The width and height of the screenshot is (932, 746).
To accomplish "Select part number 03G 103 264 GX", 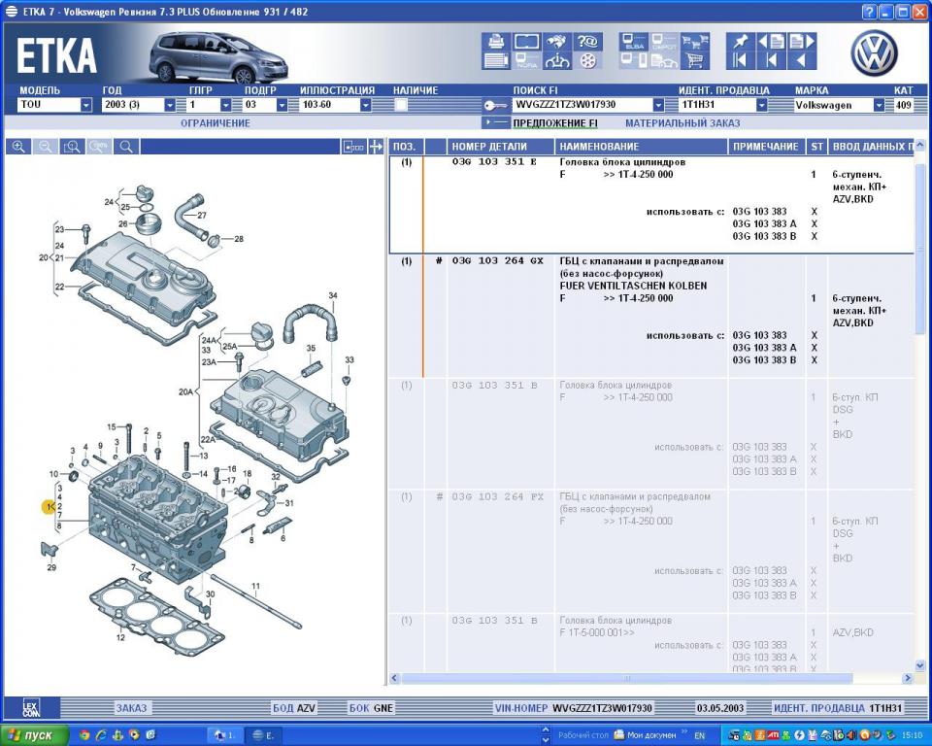I will pos(497,261).
